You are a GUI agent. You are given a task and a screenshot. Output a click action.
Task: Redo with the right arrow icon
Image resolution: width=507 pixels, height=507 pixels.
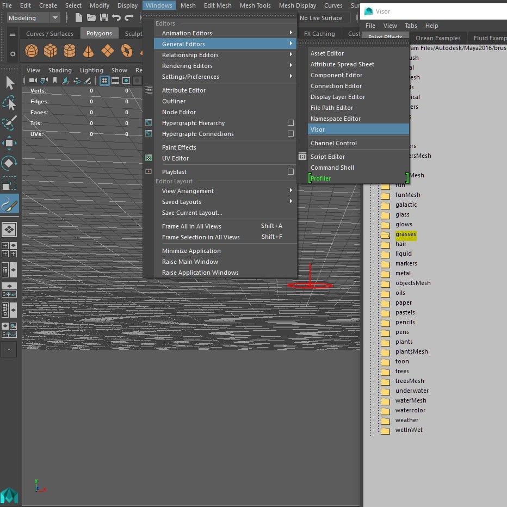click(x=129, y=17)
